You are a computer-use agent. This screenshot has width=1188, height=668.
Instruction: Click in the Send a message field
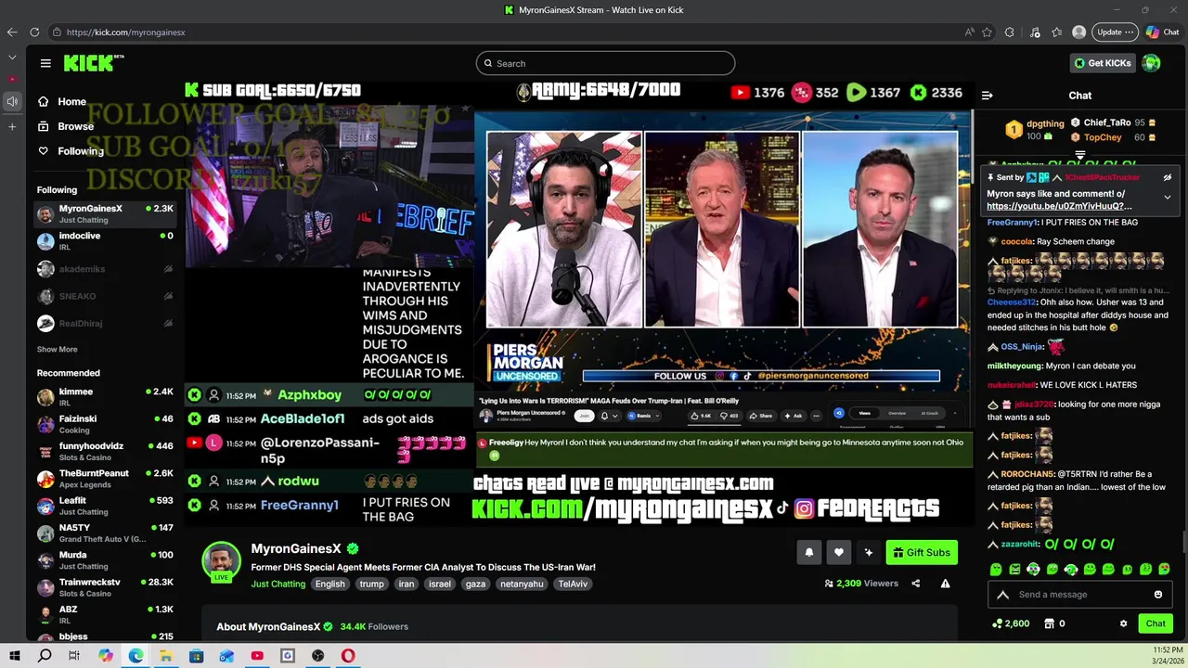(x=1082, y=595)
